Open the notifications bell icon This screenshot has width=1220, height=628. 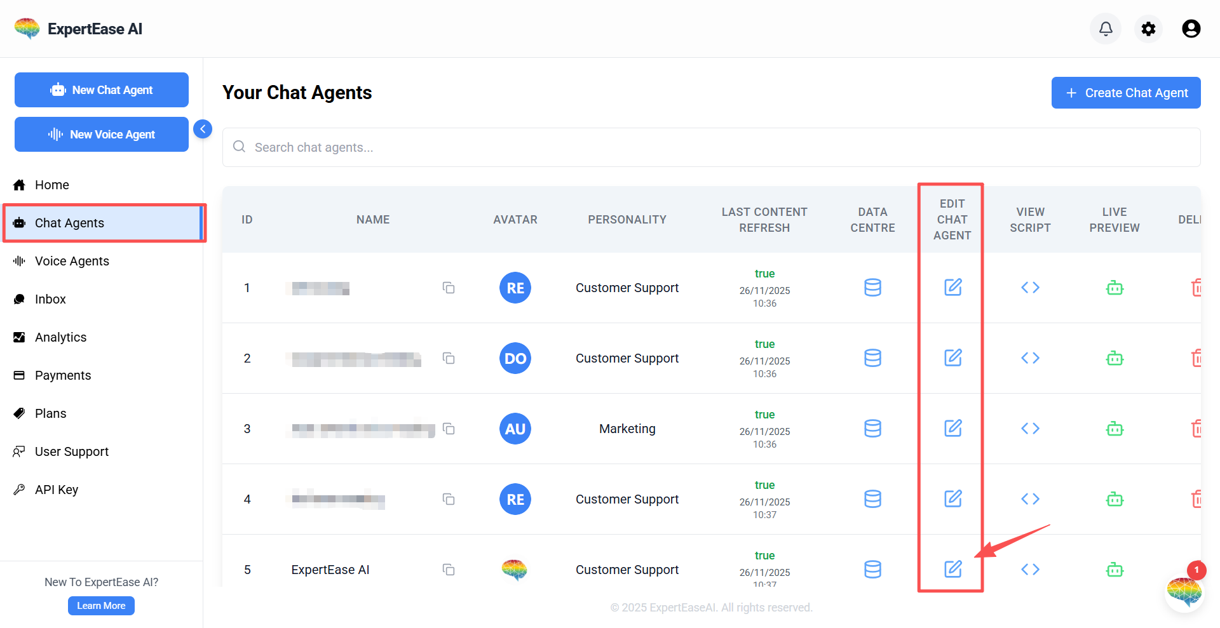(x=1106, y=29)
